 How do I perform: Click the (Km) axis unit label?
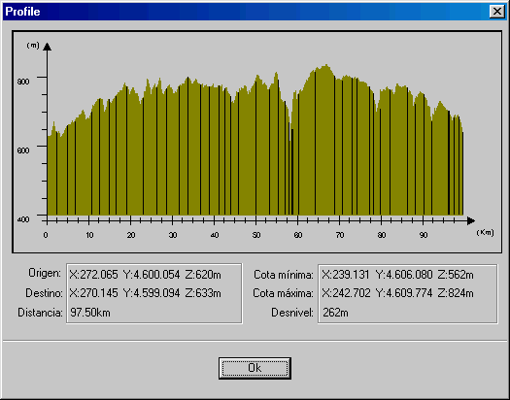[x=485, y=232]
